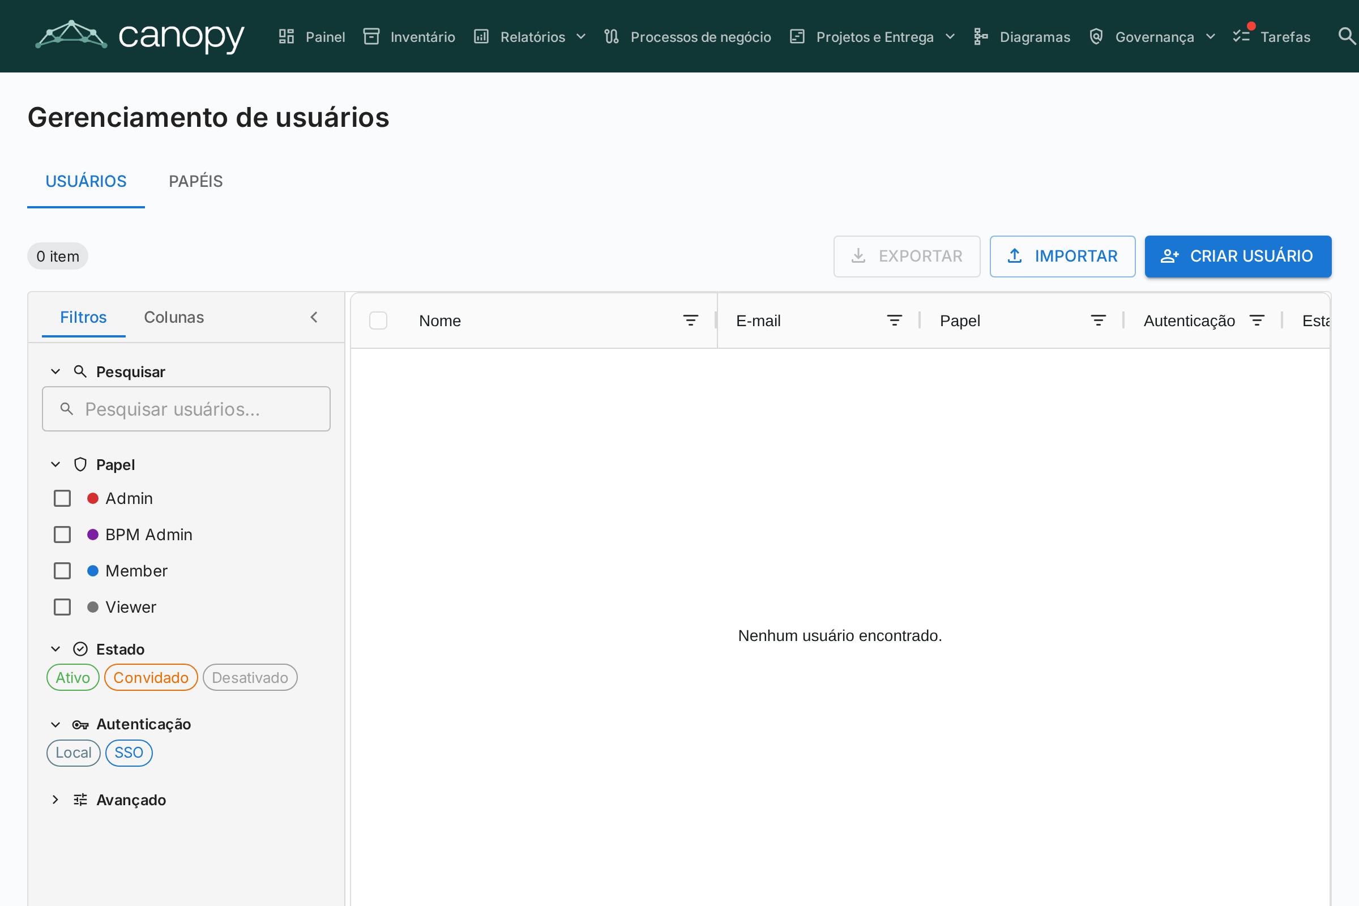Click the IMPORTAR button
1359x906 pixels.
click(1062, 256)
